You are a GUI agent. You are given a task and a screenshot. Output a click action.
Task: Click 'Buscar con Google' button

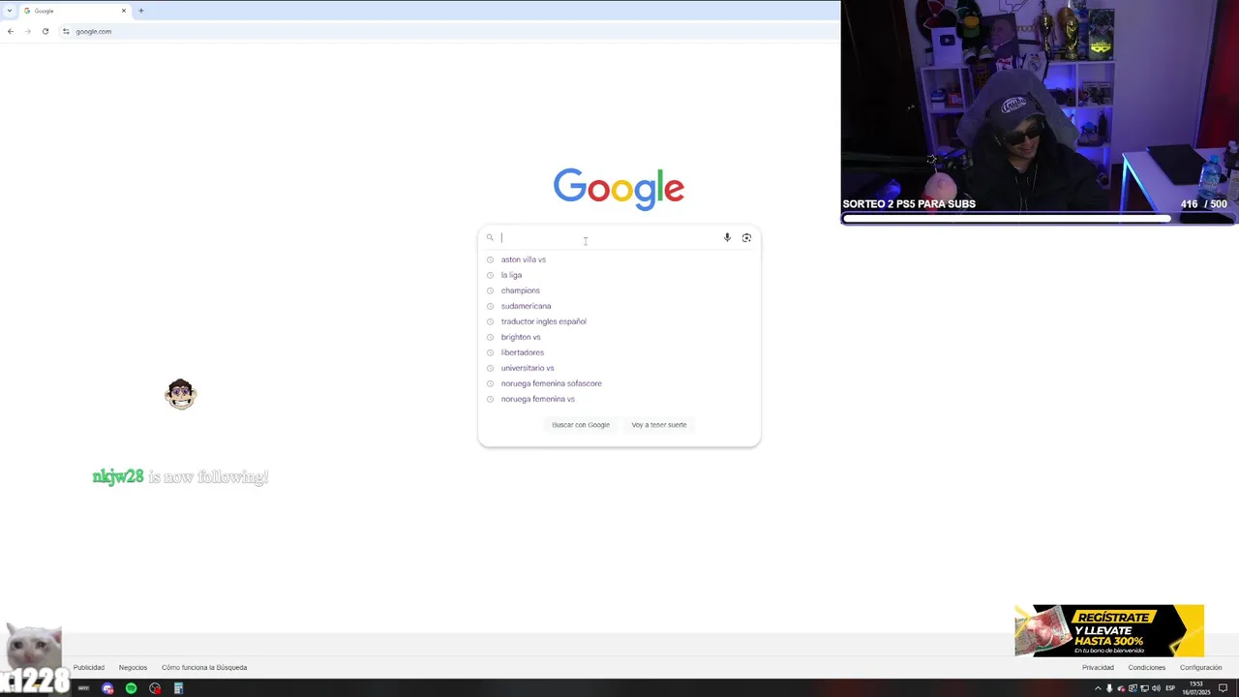point(581,425)
